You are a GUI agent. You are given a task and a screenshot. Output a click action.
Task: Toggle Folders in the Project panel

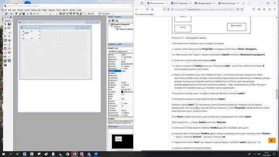117,21
